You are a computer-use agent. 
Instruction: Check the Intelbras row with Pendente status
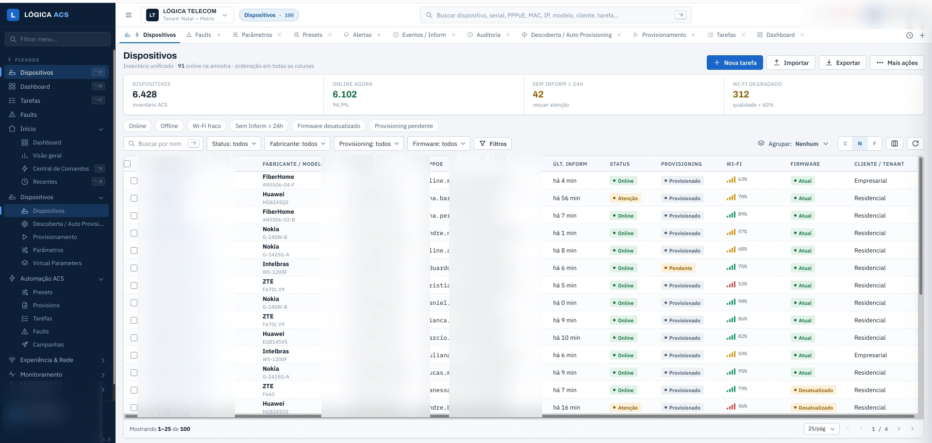pos(134,268)
